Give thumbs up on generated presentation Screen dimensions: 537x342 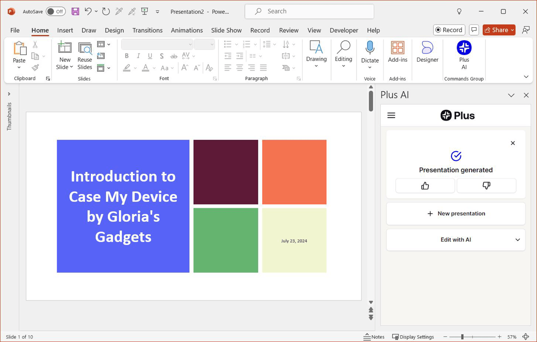coord(425,186)
